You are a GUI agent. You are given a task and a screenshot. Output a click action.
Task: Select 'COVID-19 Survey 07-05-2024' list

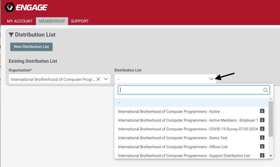click(x=192, y=129)
